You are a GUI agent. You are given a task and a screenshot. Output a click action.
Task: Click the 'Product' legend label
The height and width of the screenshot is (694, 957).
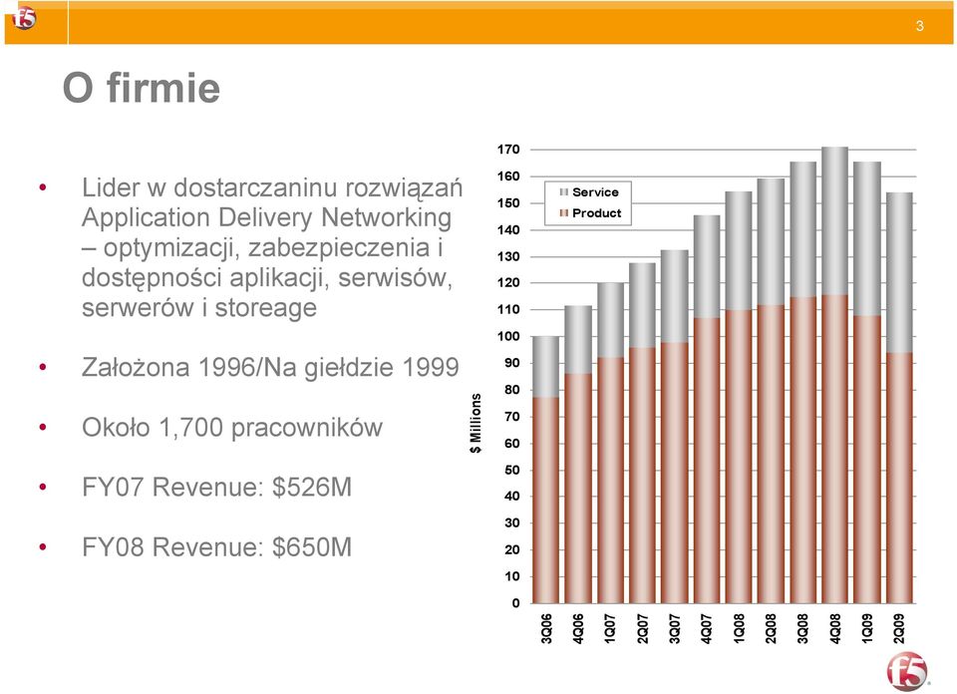click(x=596, y=213)
